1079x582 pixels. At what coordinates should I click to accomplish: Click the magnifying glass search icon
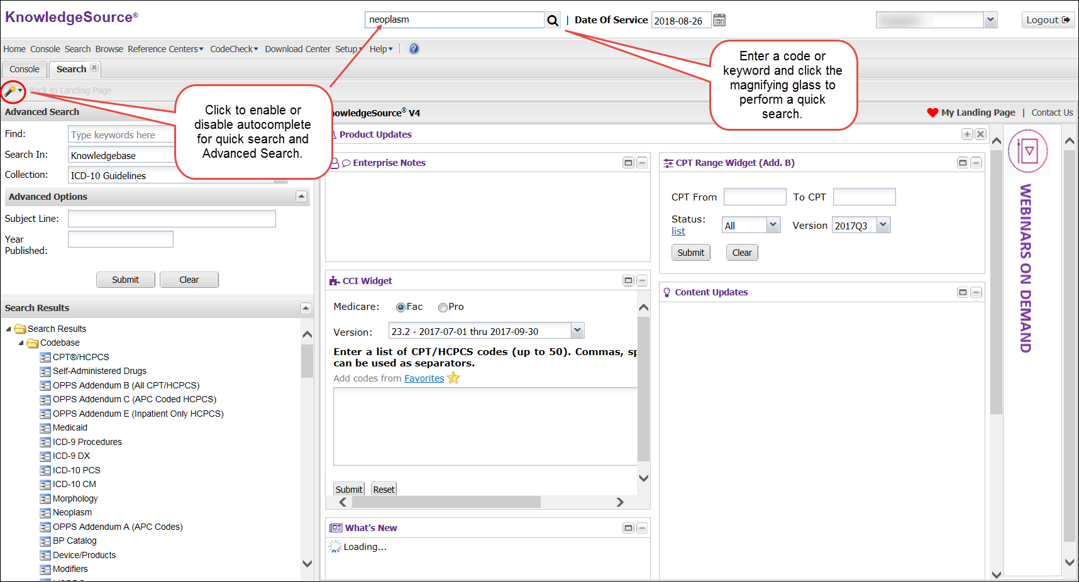pos(552,21)
